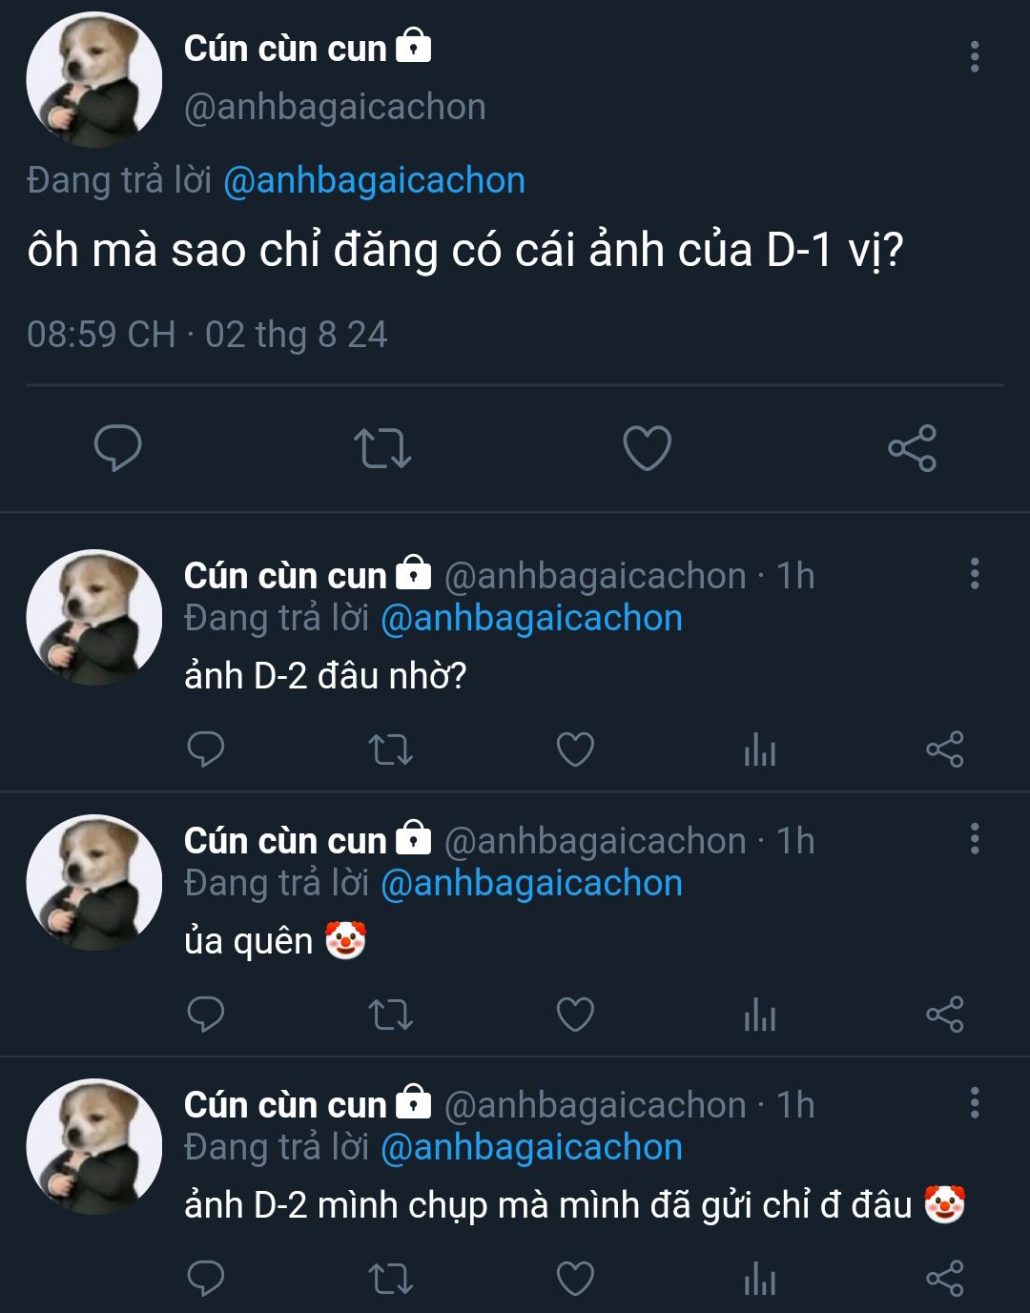View analytics for the 'ủa quên' tweet
Viewport: 1030px width, 1313px height.
(x=760, y=1016)
